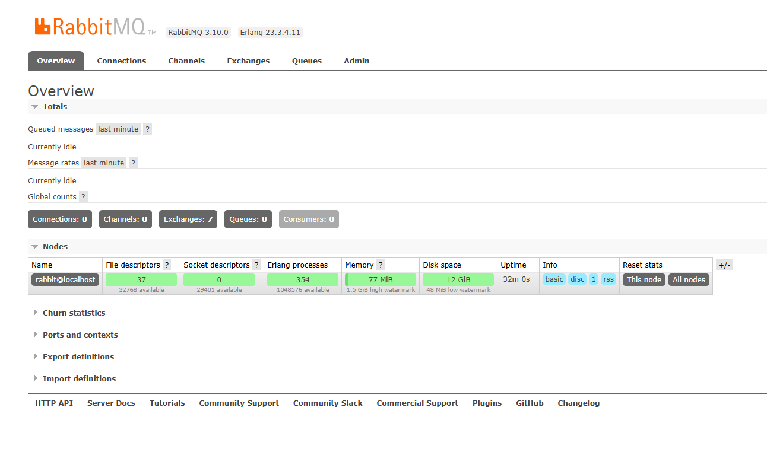The width and height of the screenshot is (767, 452).
Task: Reset stats for All nodes
Action: pos(689,279)
